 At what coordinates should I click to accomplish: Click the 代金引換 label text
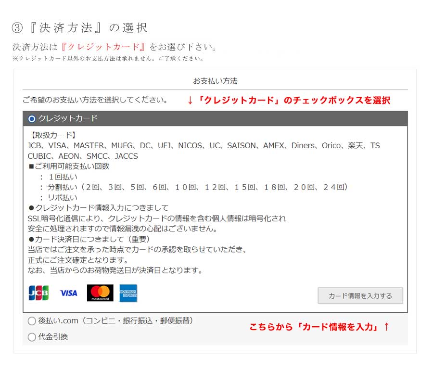pos(53,337)
